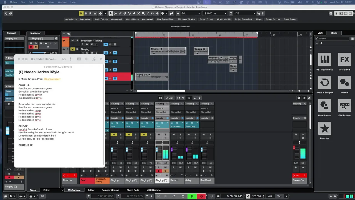355x200 pixels.
Task: Open the Window menu
Action: pos(62,2)
